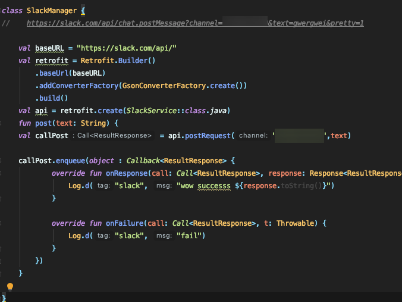The width and height of the screenshot is (402, 302).
Task: Click the misspelled word successs
Action: (x=214, y=186)
